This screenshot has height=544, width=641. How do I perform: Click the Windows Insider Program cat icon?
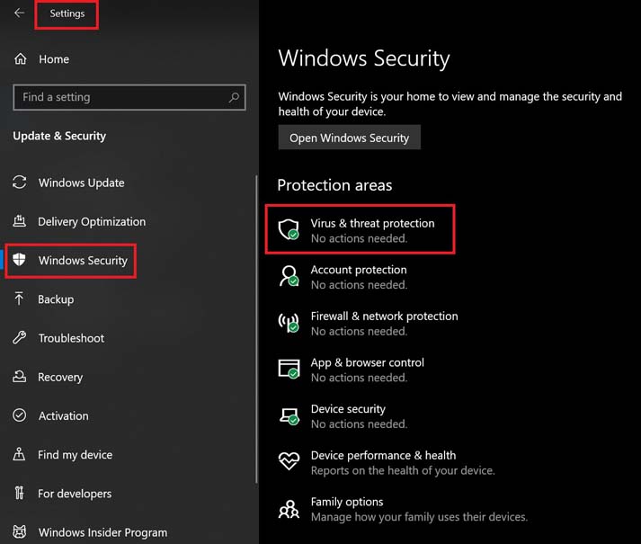click(19, 531)
